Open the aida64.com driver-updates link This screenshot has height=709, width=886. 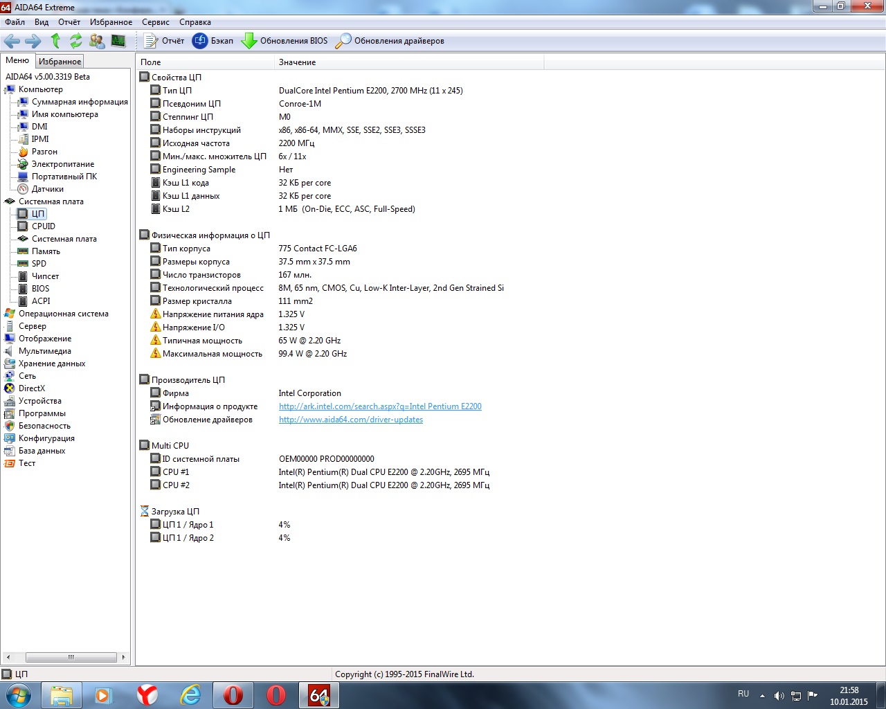(x=351, y=420)
